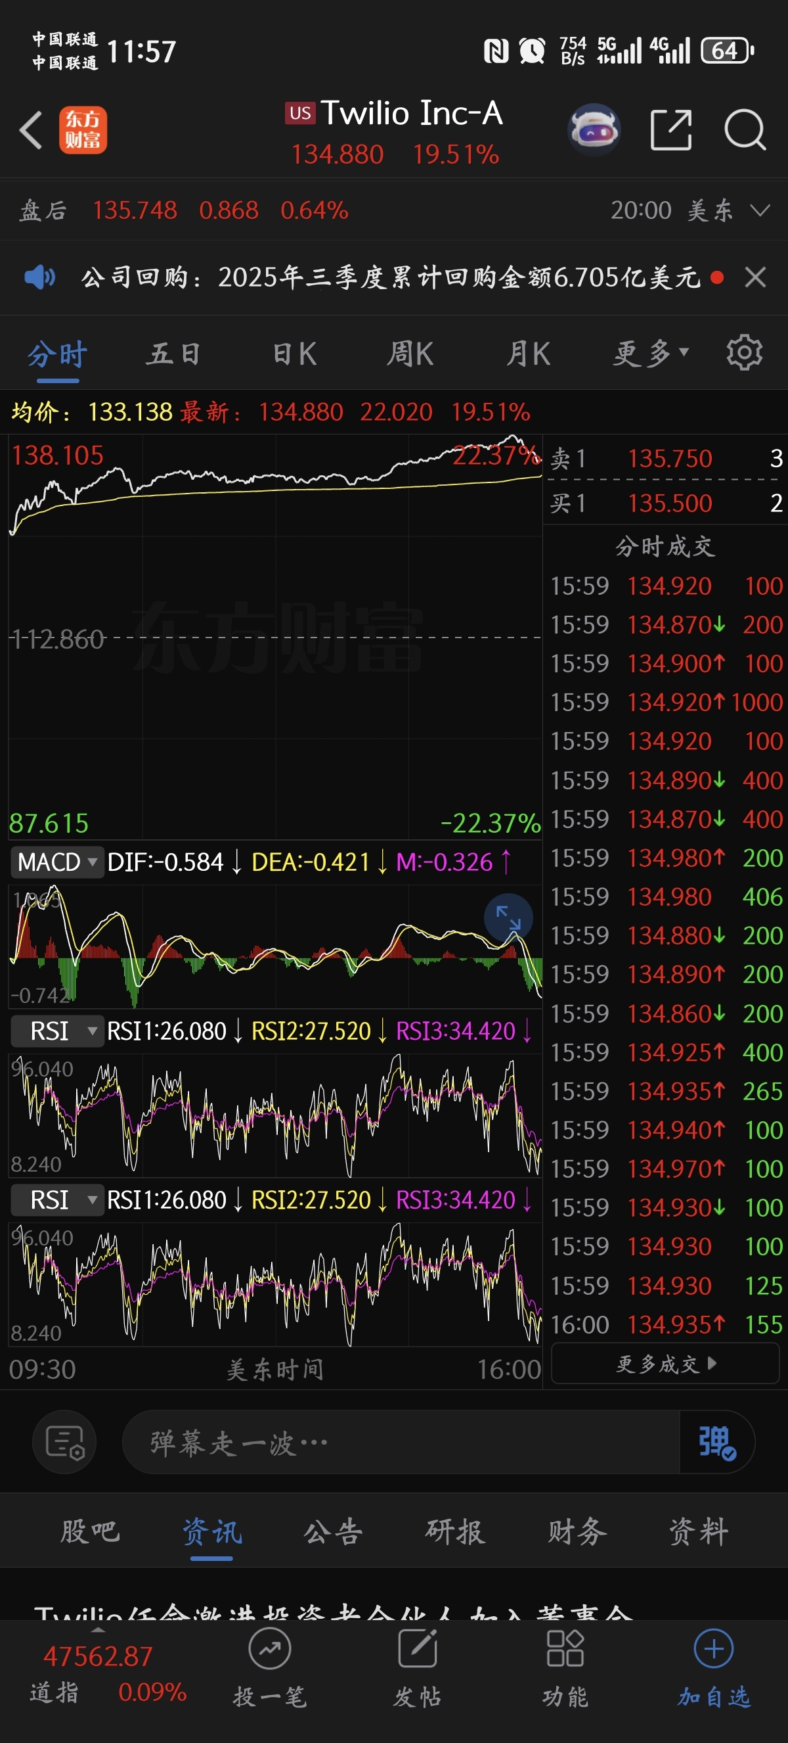Viewport: 788px width, 1743px height.
Task: Dismiss the 公司回购 announcement banner
Action: 755,277
